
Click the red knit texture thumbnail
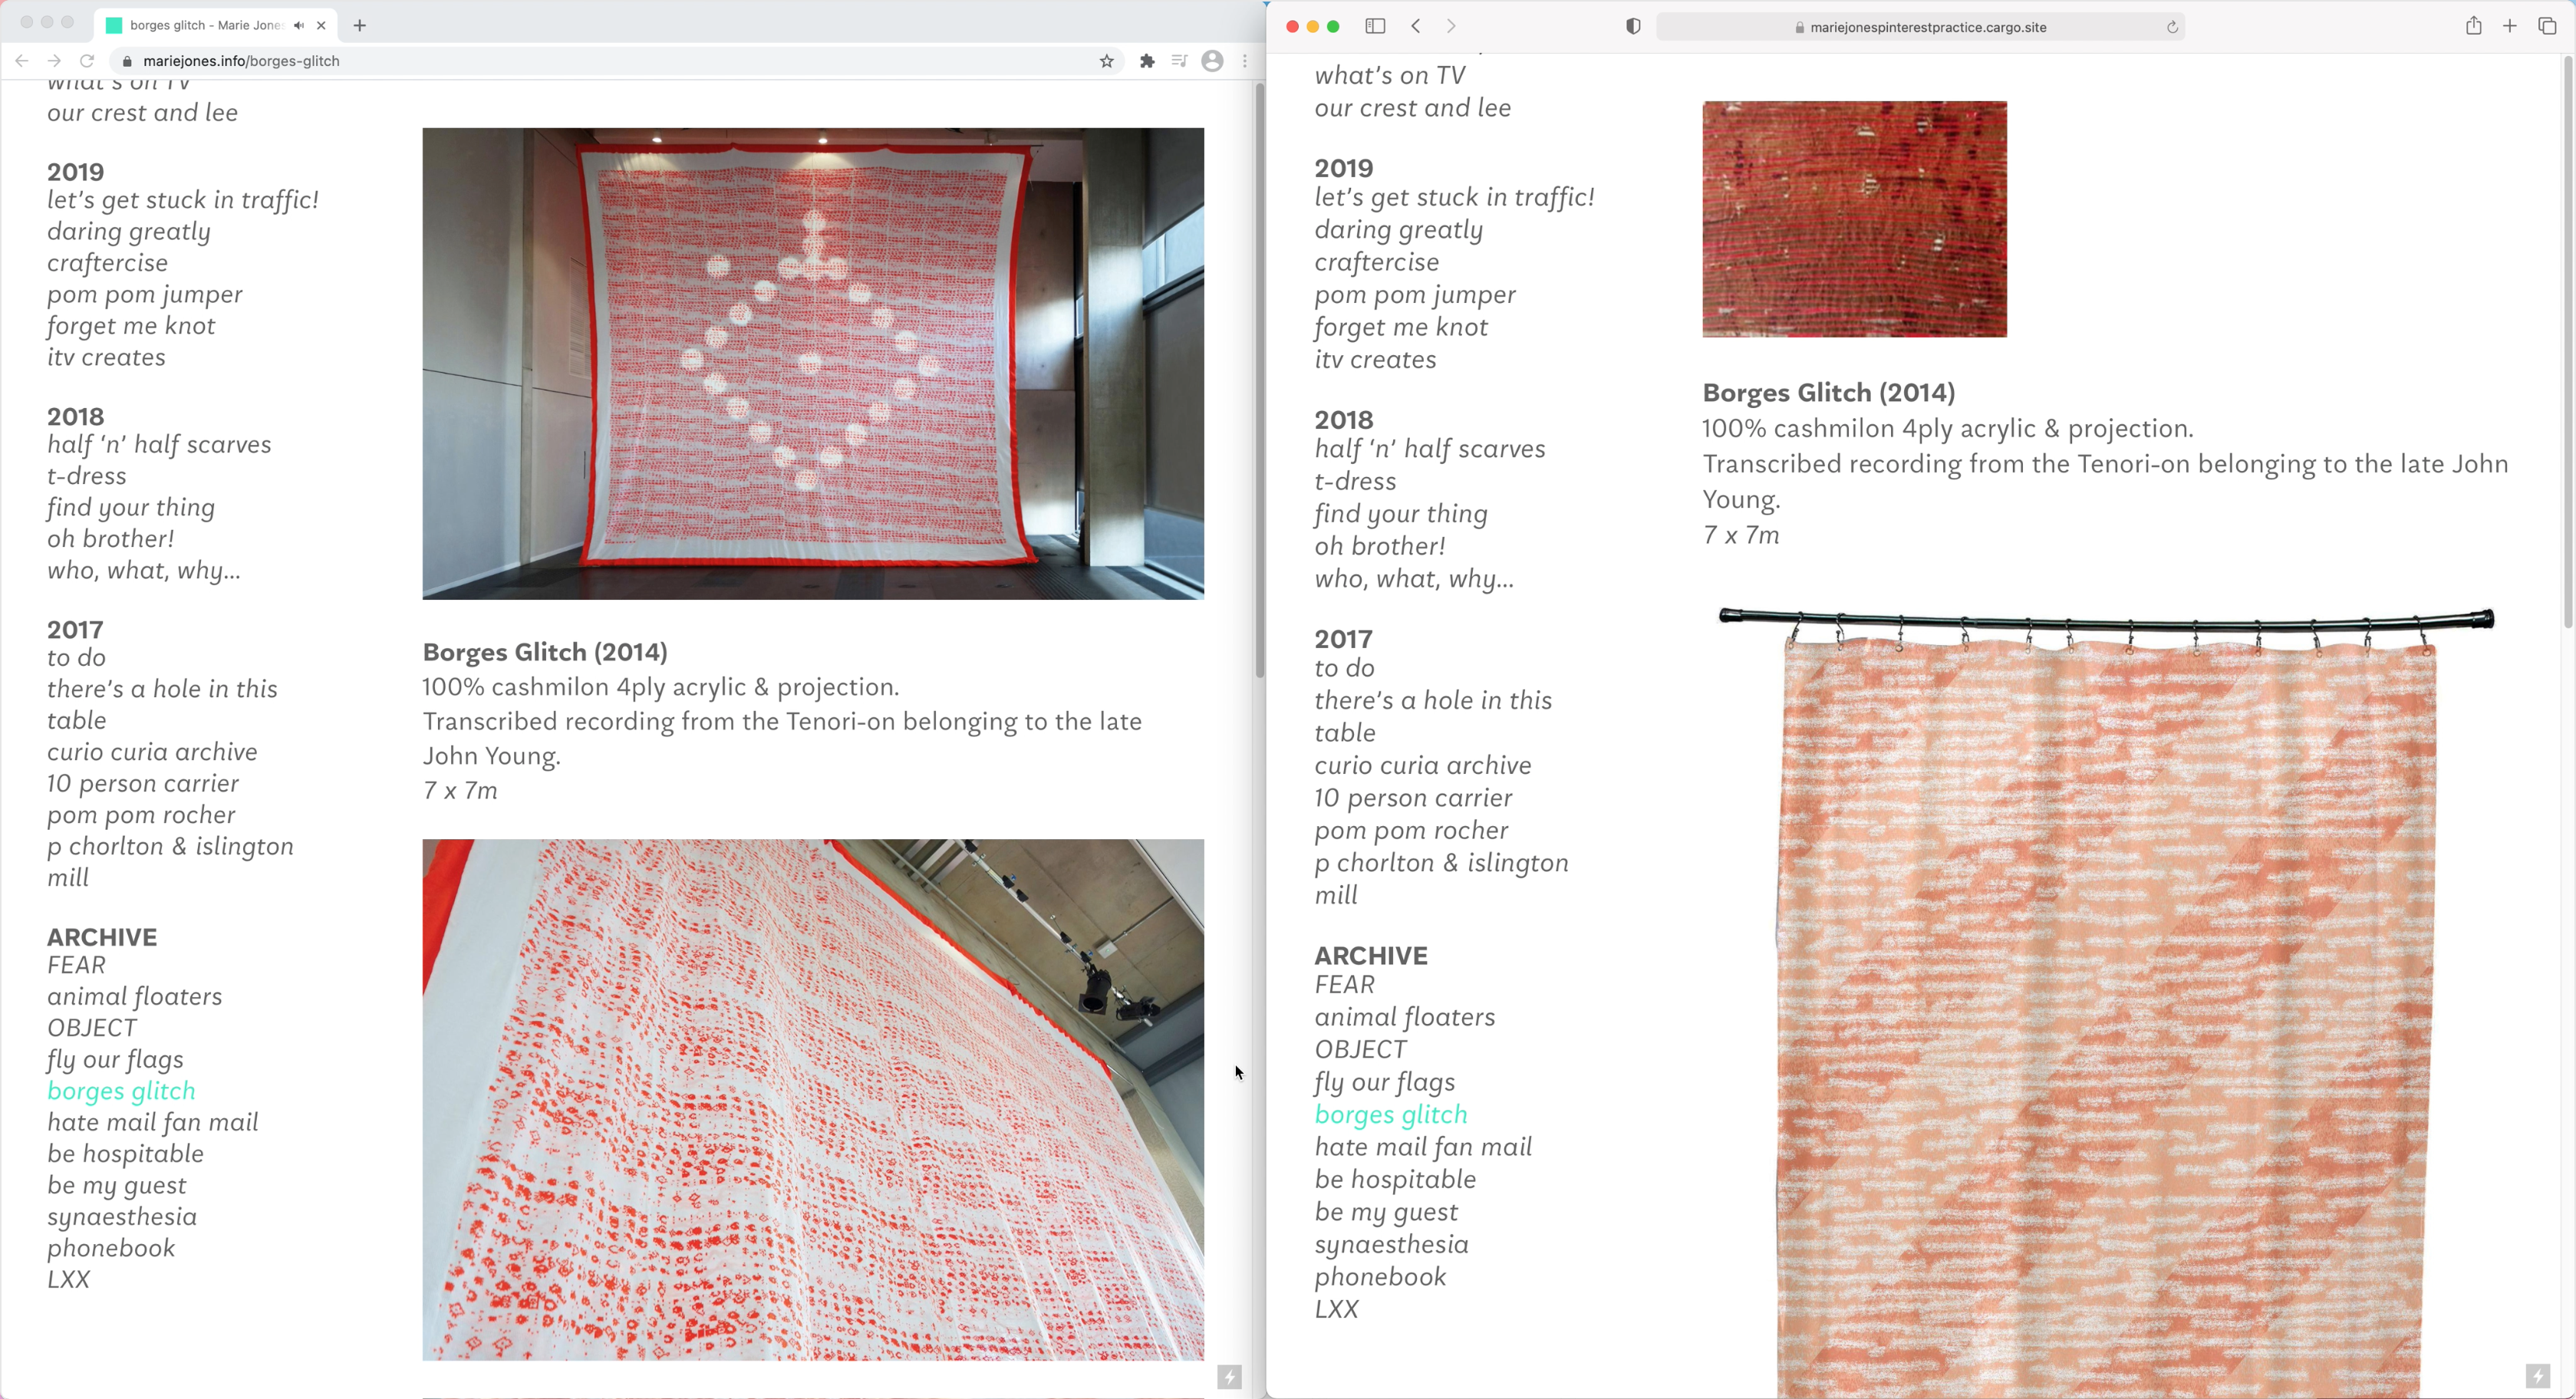tap(1854, 219)
